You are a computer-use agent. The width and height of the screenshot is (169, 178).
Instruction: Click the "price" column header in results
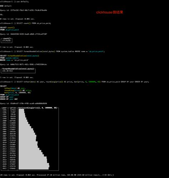pos(13,108)
